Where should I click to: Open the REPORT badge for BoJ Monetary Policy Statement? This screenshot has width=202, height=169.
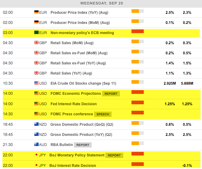point(114,155)
